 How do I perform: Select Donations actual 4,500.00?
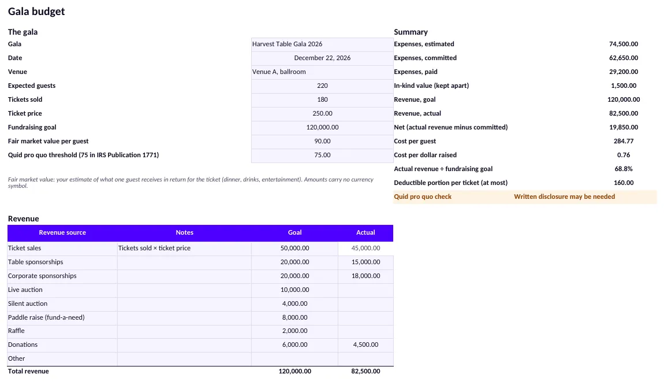[x=365, y=345]
